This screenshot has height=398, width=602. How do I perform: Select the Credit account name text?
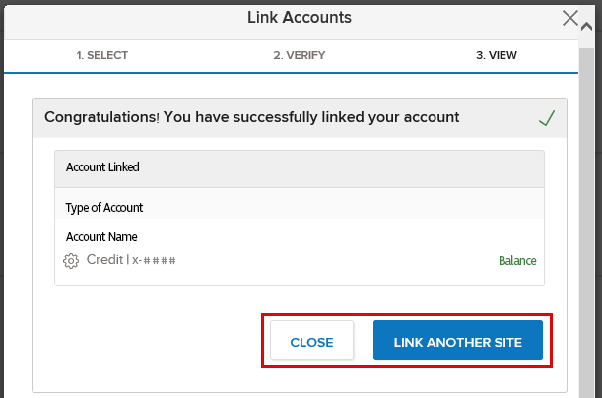(104, 260)
